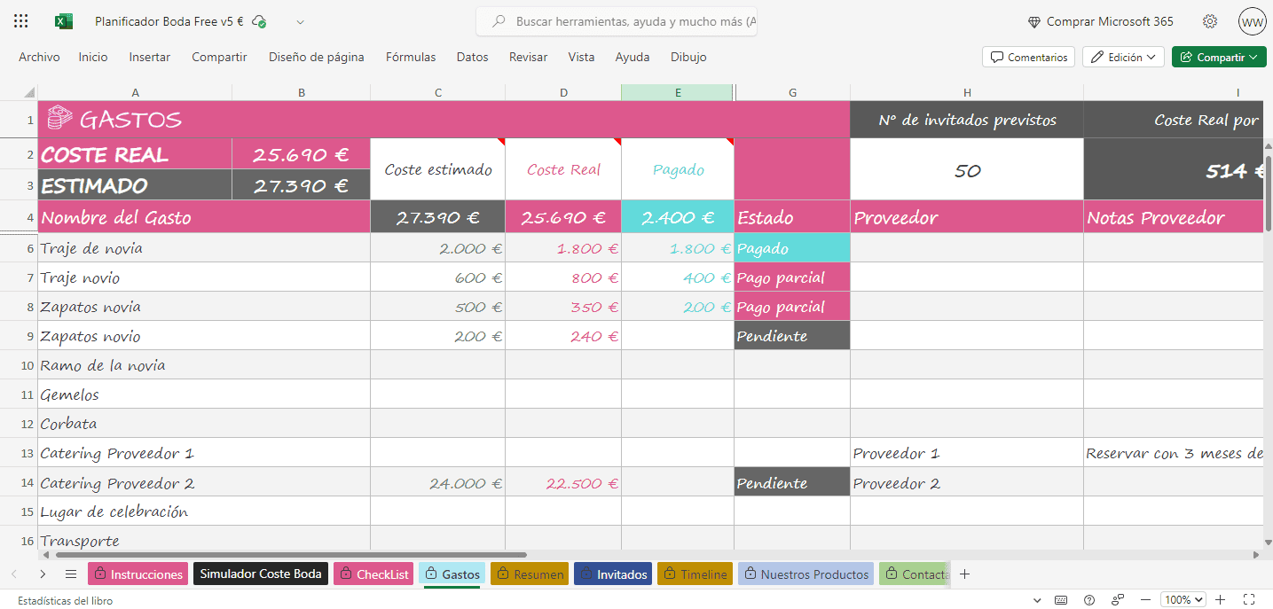Image resolution: width=1273 pixels, height=609 pixels.
Task: Click the zoom out minus icon
Action: [x=1145, y=600]
